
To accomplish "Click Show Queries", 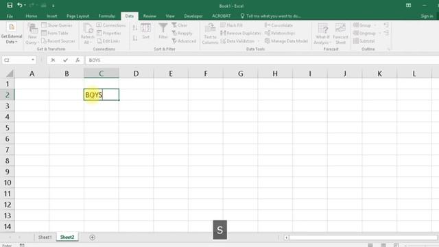I will tap(57, 25).
